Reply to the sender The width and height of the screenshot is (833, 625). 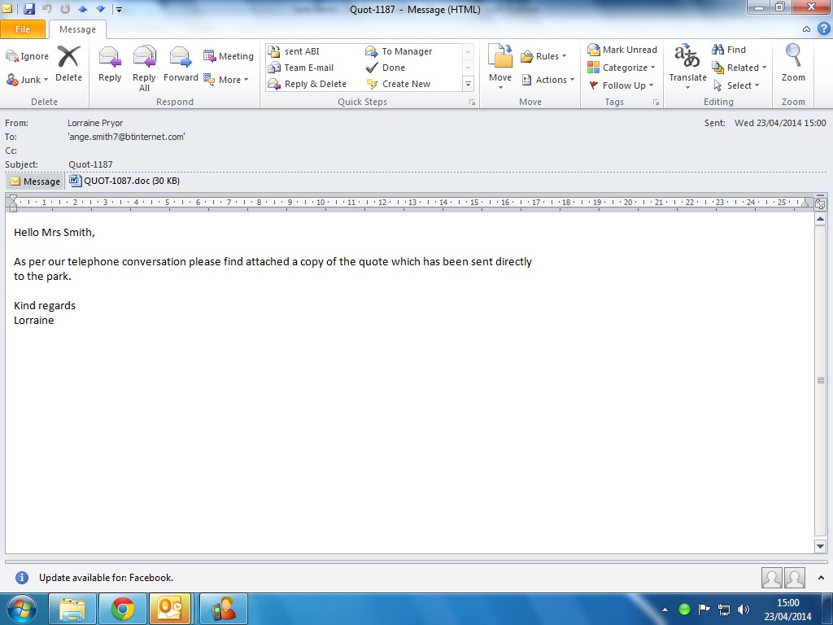coord(110,64)
